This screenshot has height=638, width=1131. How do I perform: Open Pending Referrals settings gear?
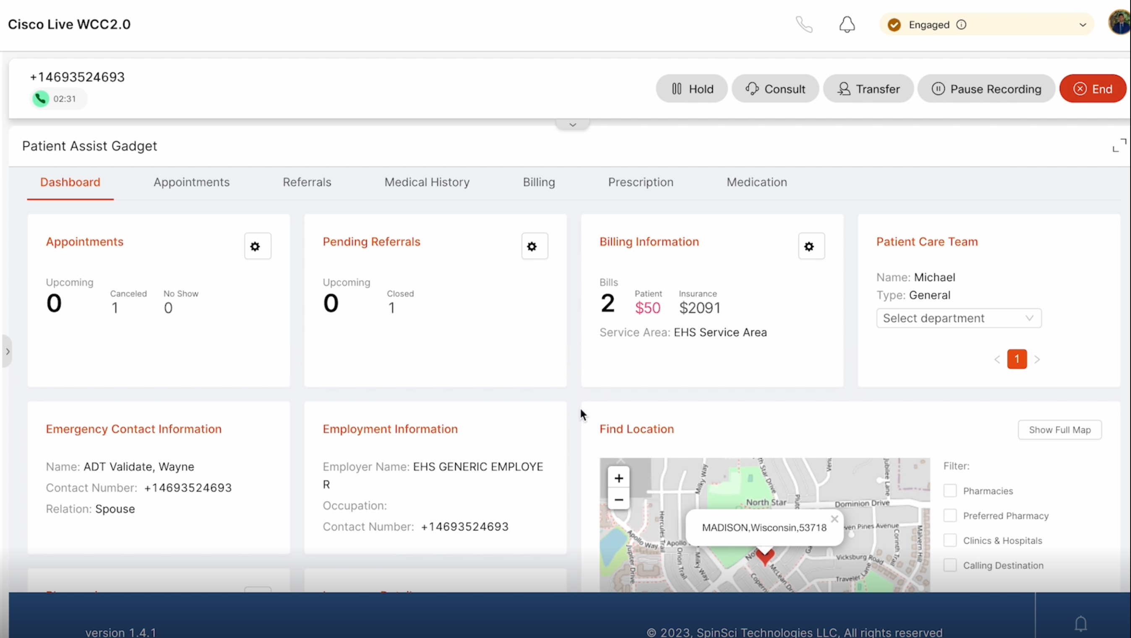pos(535,246)
